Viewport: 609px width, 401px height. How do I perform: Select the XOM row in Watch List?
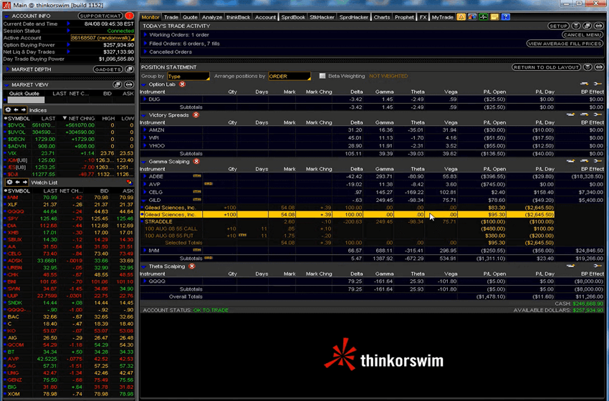coord(69,394)
